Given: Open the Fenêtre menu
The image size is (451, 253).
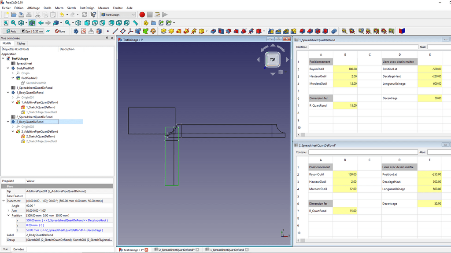Looking at the screenshot, I should [x=118, y=8].
